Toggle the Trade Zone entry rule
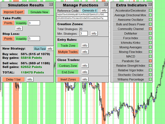The height and width of the screenshot is (124, 165). point(68,45)
